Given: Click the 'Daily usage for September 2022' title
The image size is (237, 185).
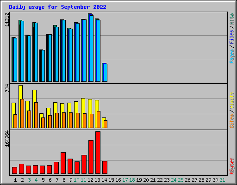Looking at the screenshot, I should (x=57, y=7).
